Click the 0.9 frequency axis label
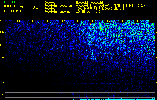Screen dimensions: 157x100 [2, 57]
